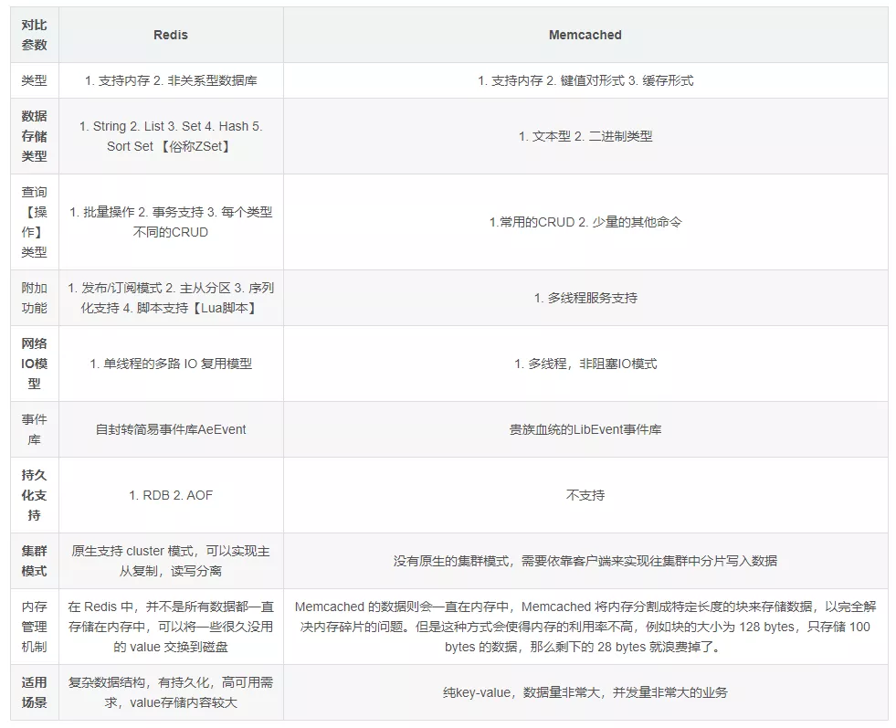896x728 pixels.
Task: Click cell '文本型 2. 二进制类型'
Action: pos(585,136)
